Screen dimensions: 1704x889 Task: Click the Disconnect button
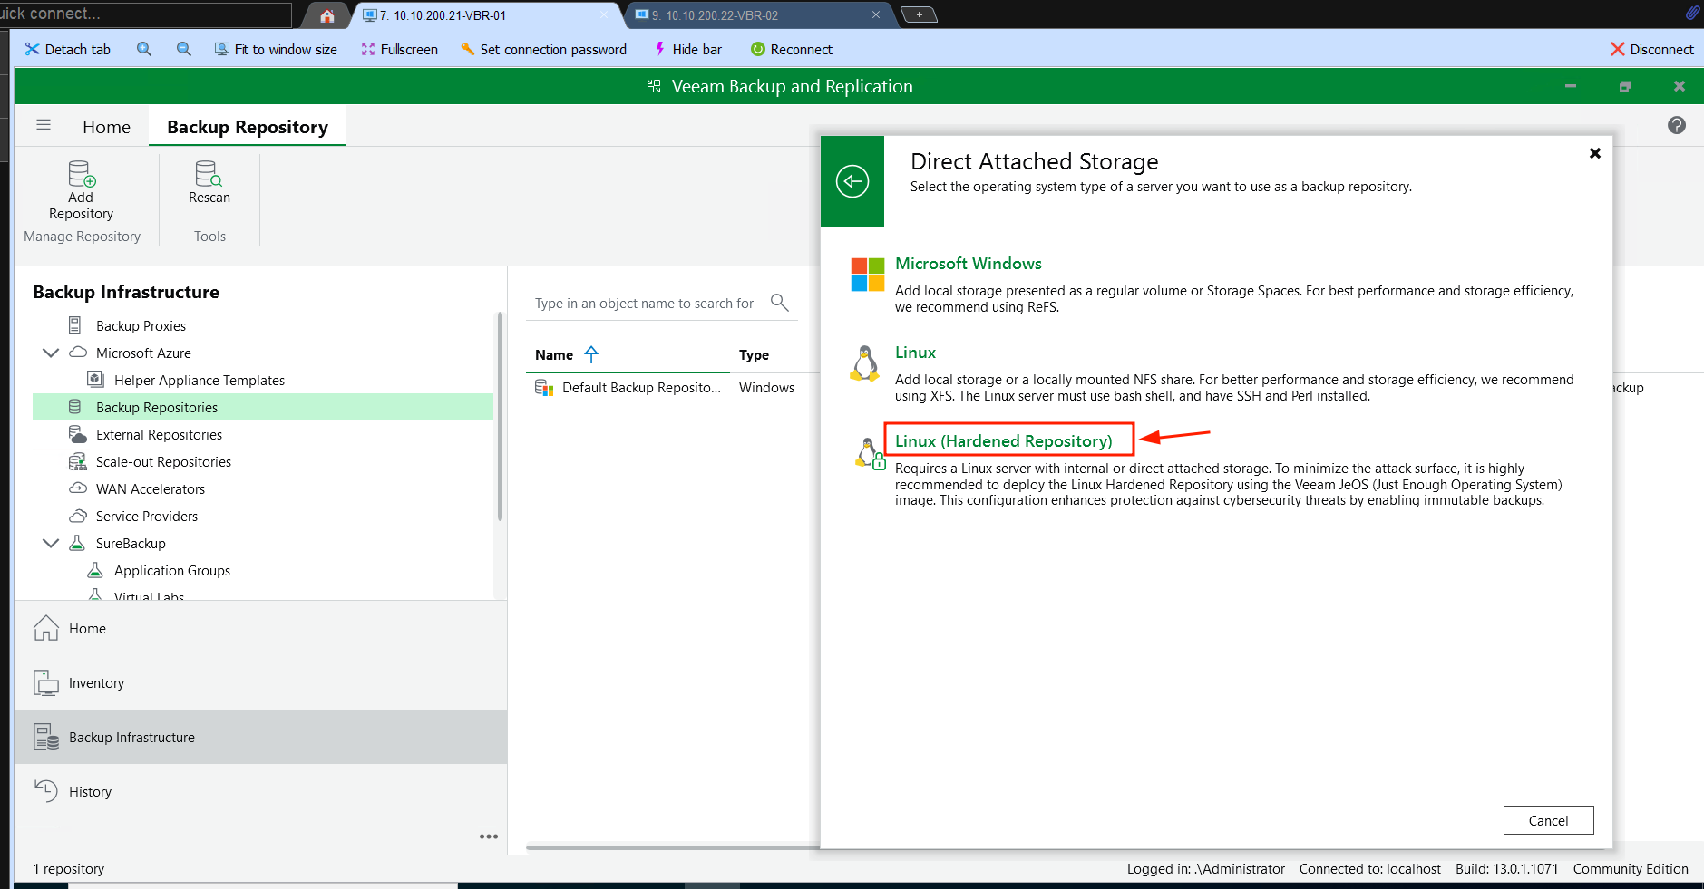tap(1652, 49)
